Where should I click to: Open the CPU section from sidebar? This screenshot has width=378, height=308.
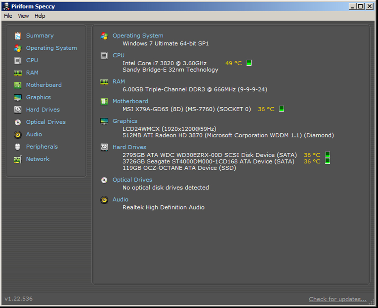click(x=32, y=60)
